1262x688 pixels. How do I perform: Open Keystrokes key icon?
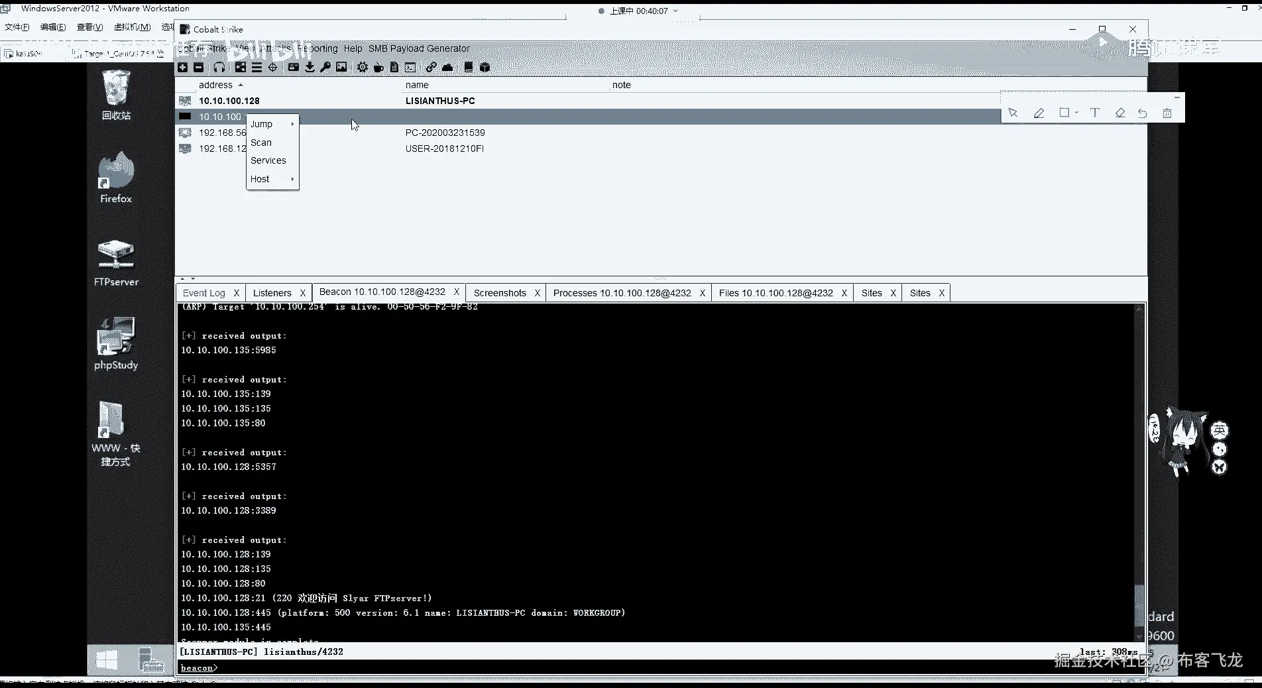[325, 67]
